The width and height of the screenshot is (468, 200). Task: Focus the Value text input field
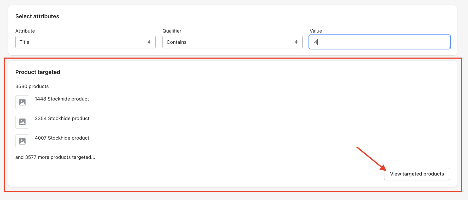click(380, 42)
